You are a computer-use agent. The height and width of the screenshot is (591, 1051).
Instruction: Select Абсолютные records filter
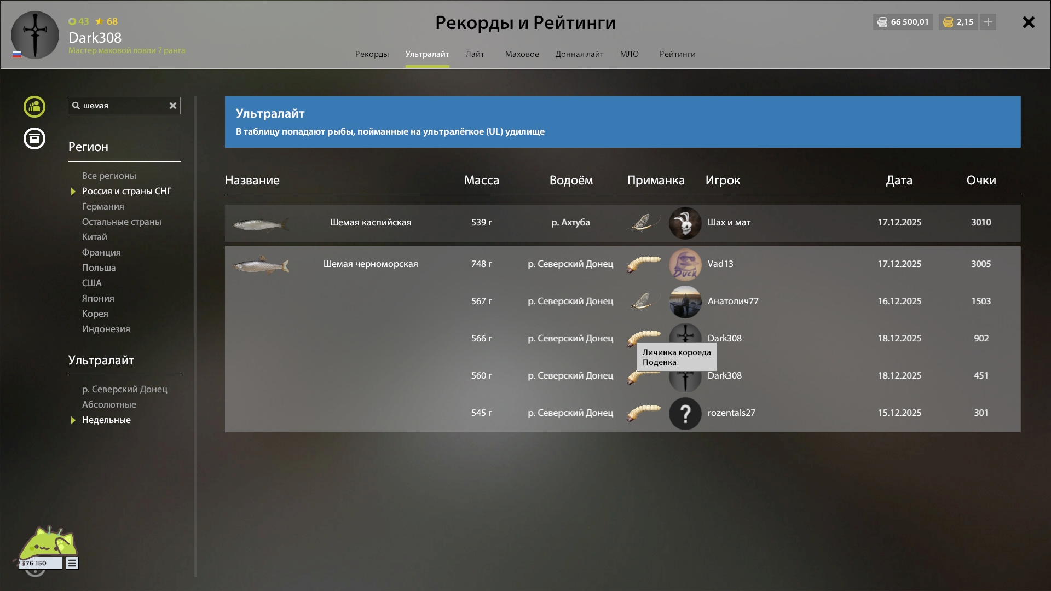109,404
